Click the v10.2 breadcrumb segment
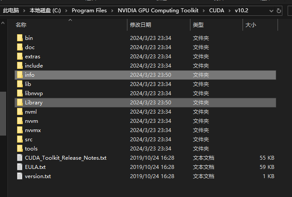The height and width of the screenshot is (197, 292). [242, 11]
